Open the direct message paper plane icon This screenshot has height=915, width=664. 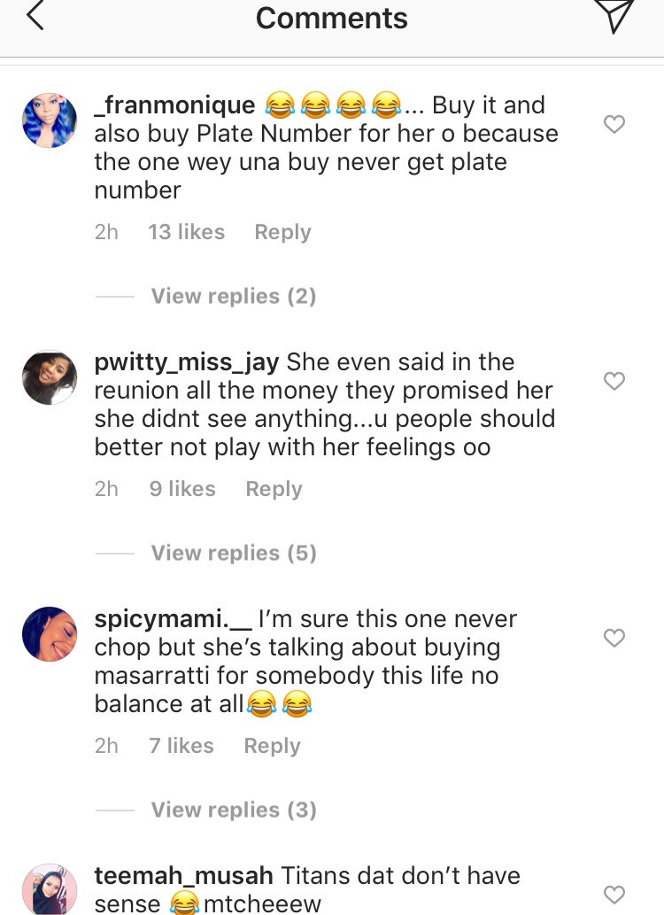pos(614,17)
